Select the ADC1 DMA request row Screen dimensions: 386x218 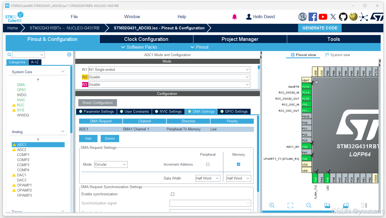tap(166, 129)
